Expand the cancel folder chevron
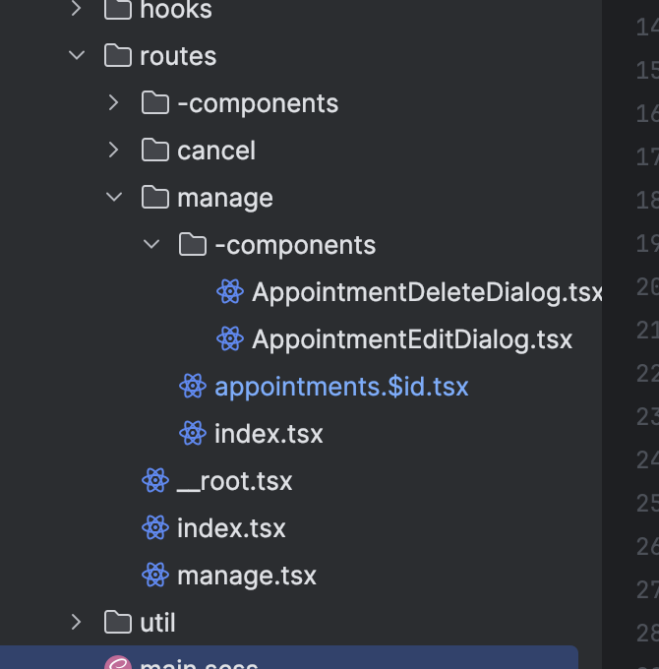 coord(113,150)
